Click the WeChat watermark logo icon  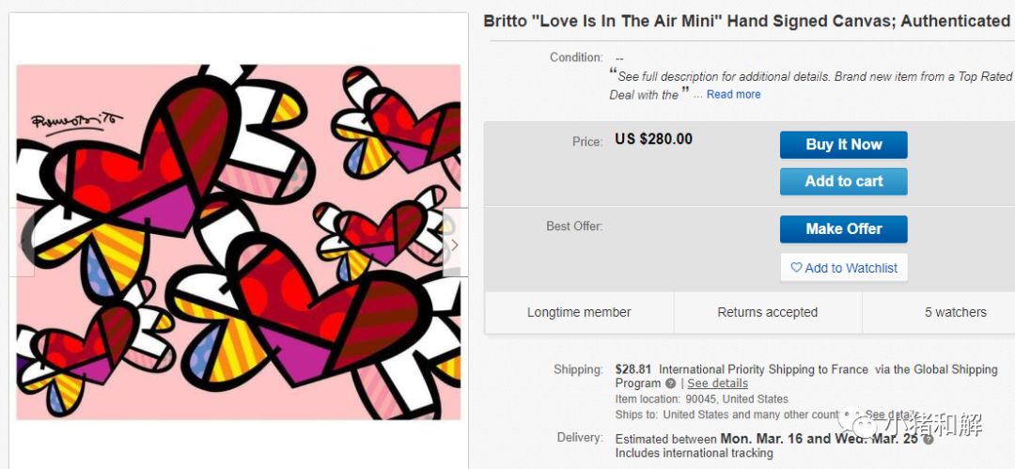(861, 423)
